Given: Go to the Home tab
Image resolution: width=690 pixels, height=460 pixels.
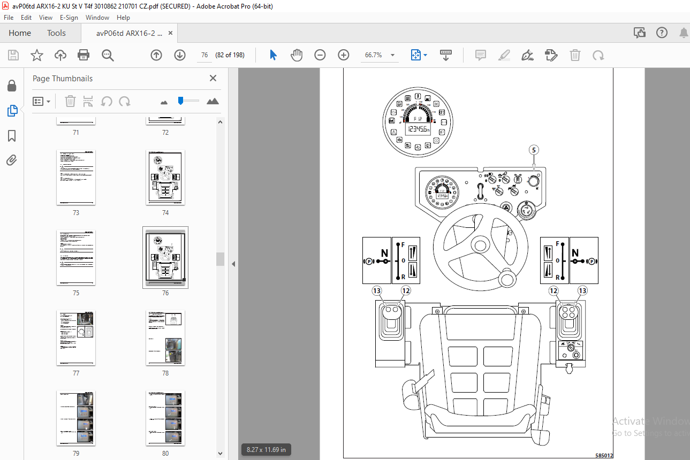Looking at the screenshot, I should tap(20, 33).
